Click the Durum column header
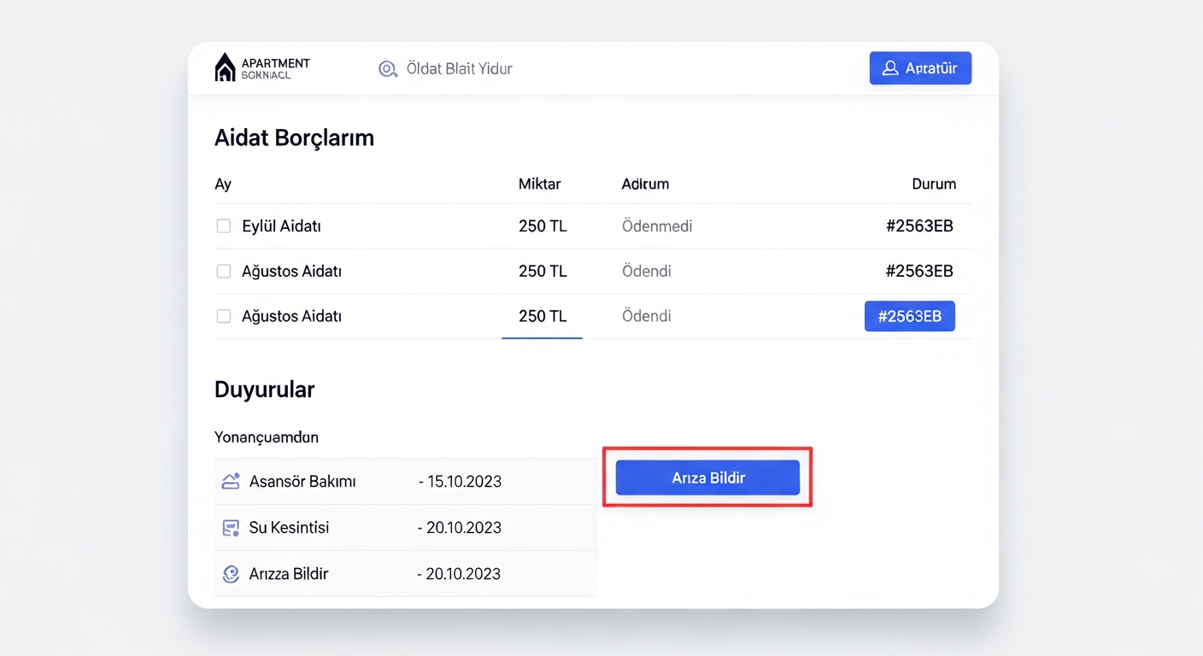 [933, 184]
